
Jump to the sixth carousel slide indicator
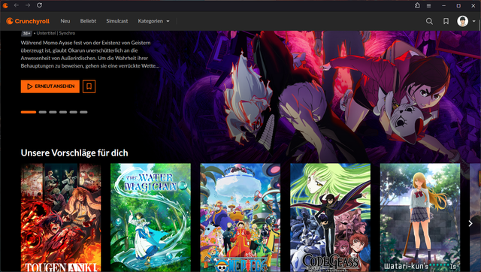83,112
